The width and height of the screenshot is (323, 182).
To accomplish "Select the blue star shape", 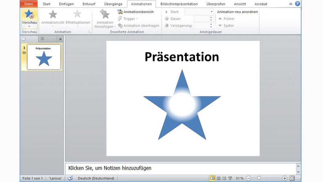I will (182, 105).
